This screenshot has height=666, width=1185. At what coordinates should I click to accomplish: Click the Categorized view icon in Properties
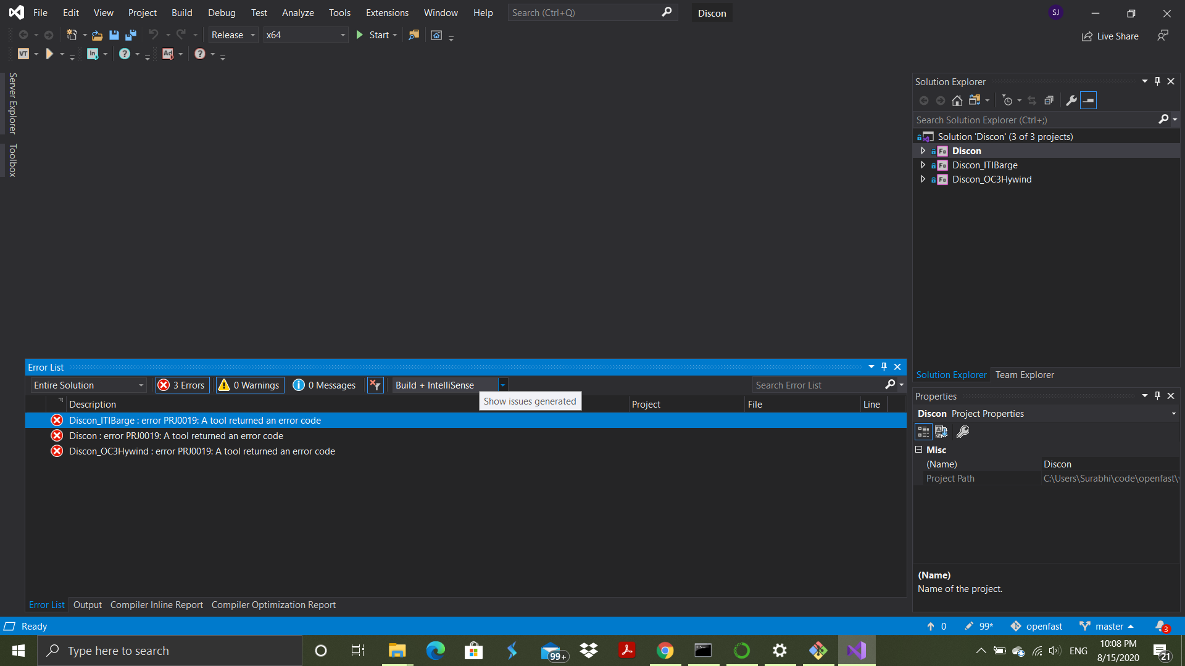(x=923, y=432)
